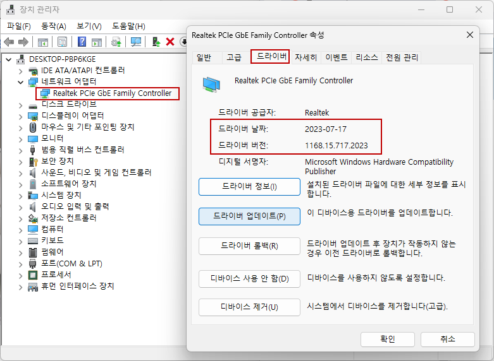
Task: Click the 시스템 장치 icon
Action: (x=33, y=195)
